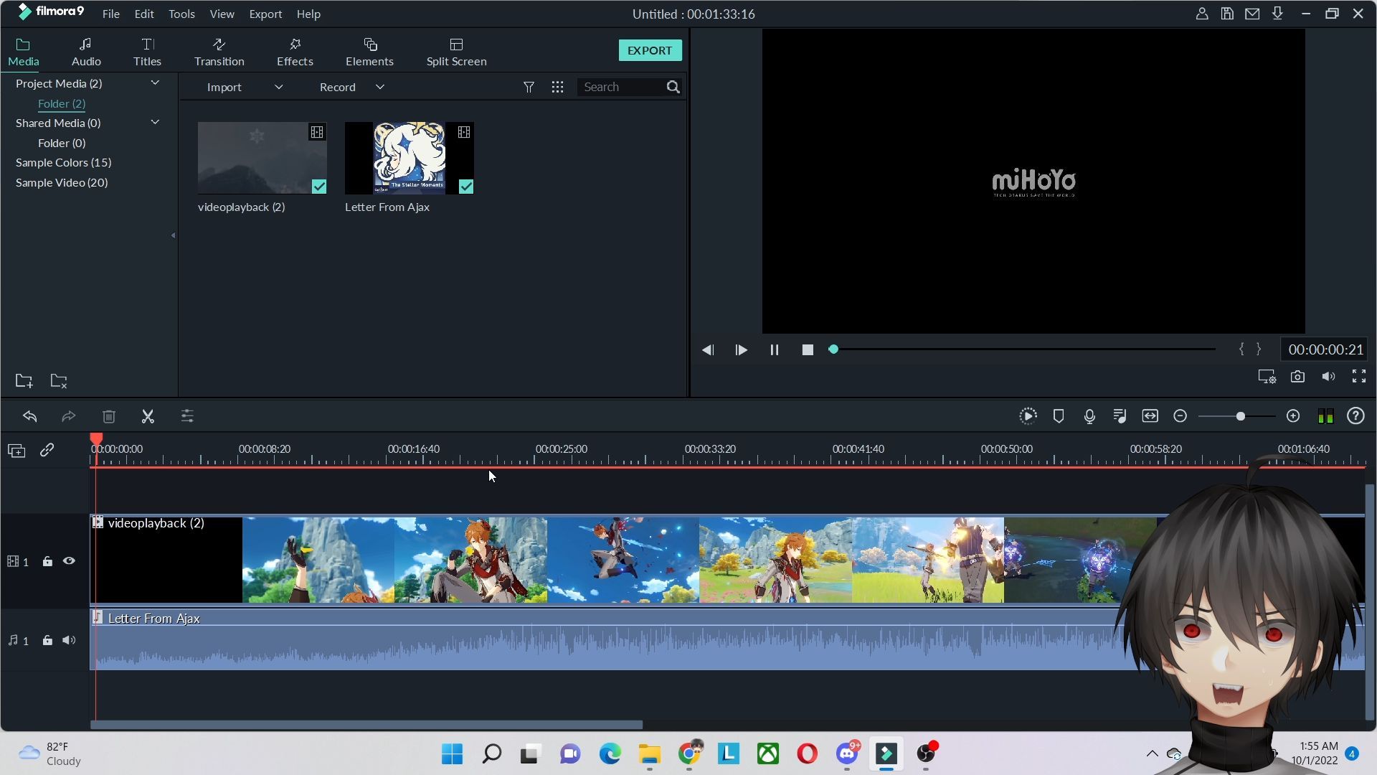The height and width of the screenshot is (775, 1377).
Task: Click the Delete trash icon
Action: click(108, 416)
